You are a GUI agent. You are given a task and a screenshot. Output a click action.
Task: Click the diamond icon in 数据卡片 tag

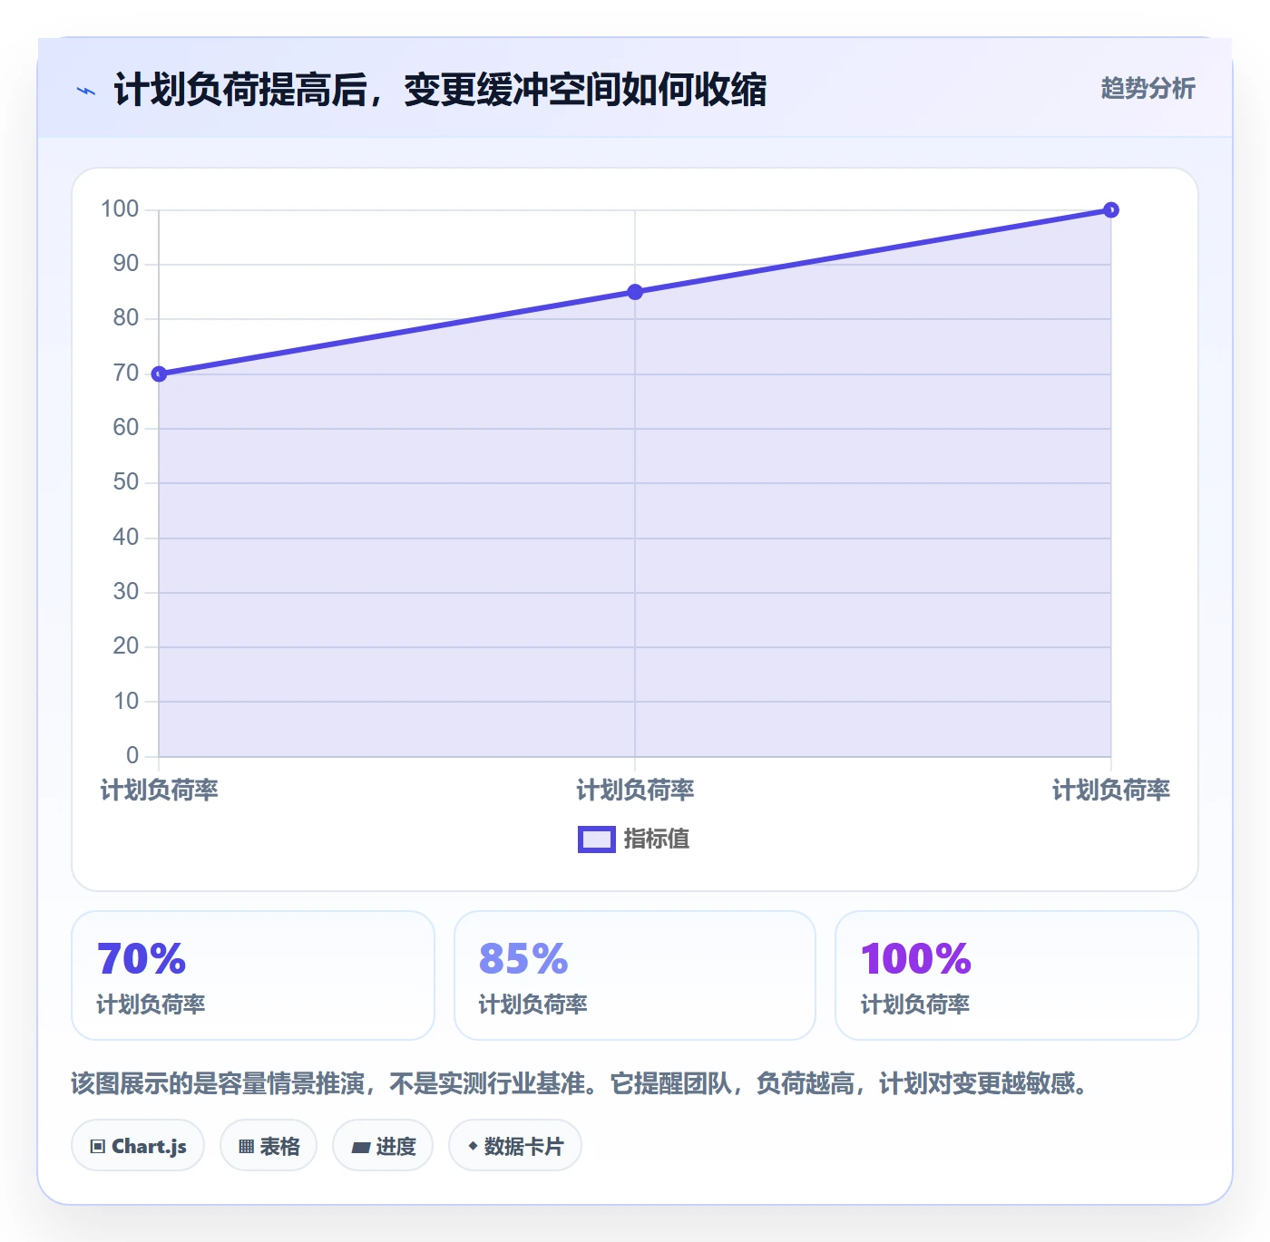(x=473, y=1146)
